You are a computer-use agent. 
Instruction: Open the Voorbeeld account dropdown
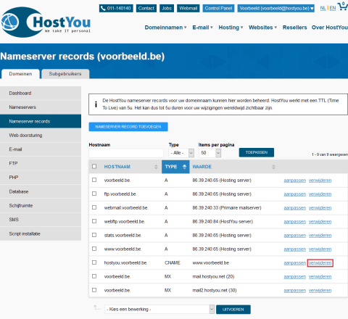tap(275, 8)
